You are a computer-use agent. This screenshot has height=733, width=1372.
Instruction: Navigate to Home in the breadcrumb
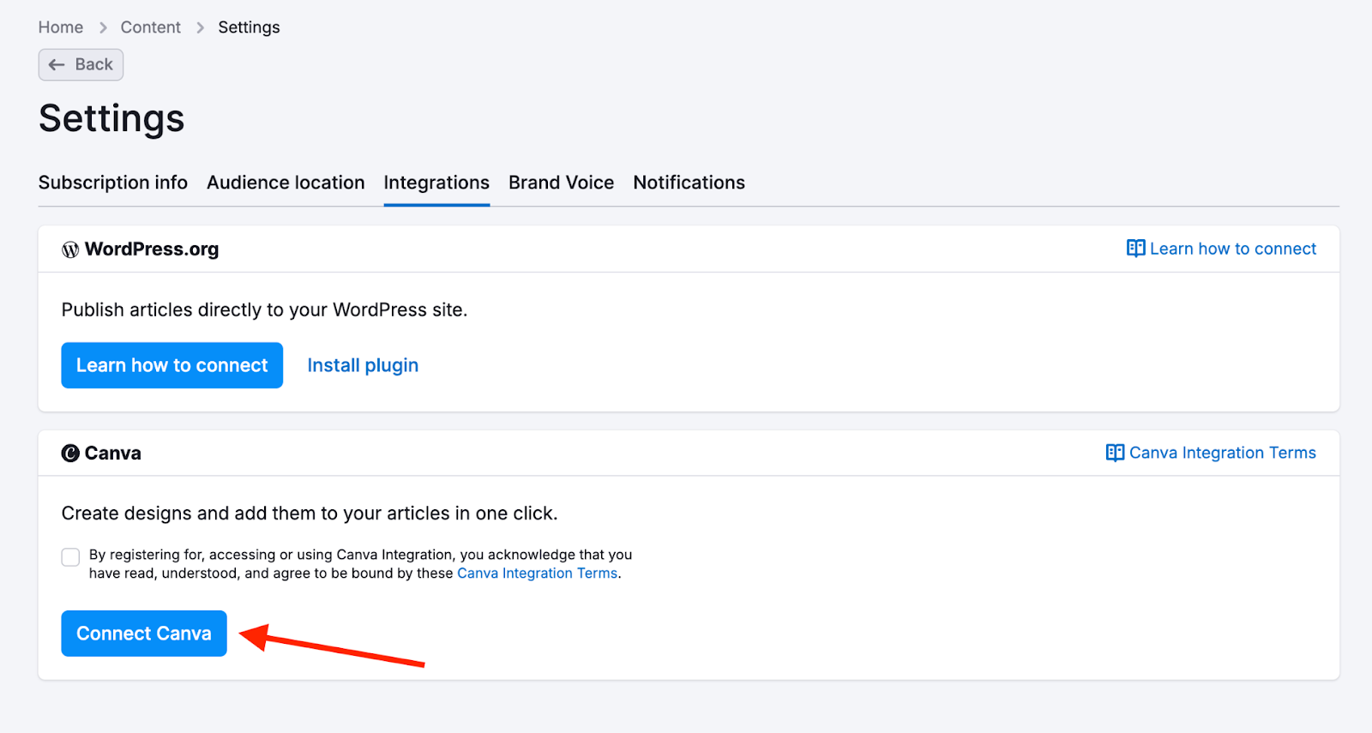(61, 27)
